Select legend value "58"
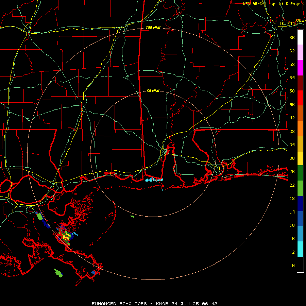This screenshot has width=306, height=306. pos(292,64)
